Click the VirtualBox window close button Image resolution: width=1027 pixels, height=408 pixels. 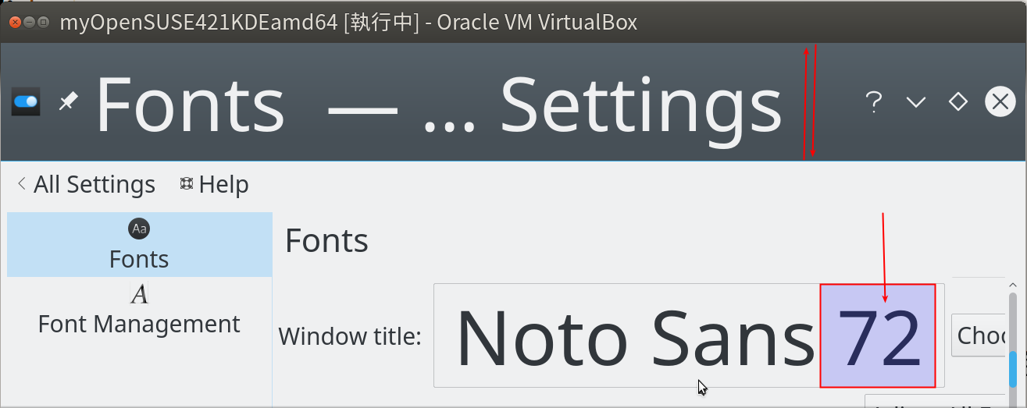[15, 22]
